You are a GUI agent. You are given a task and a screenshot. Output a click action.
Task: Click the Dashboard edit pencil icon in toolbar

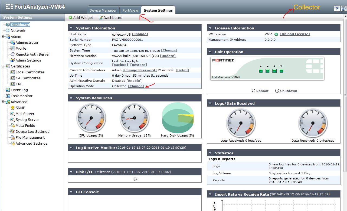101,18
